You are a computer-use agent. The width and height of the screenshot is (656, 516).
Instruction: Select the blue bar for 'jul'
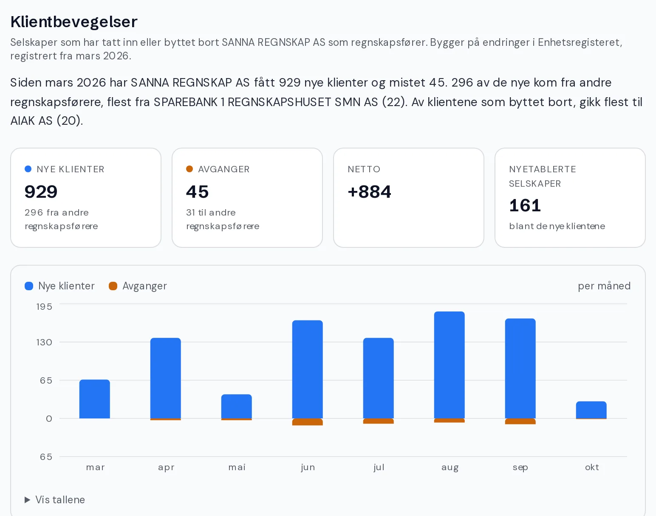[x=379, y=378]
